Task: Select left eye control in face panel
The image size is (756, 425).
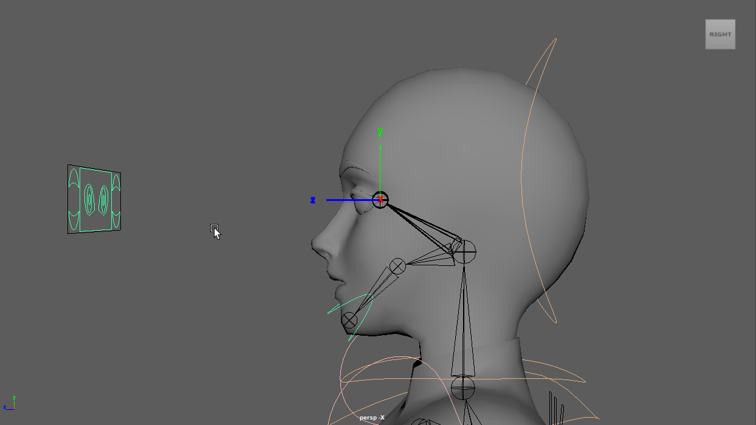Action: tap(89, 200)
